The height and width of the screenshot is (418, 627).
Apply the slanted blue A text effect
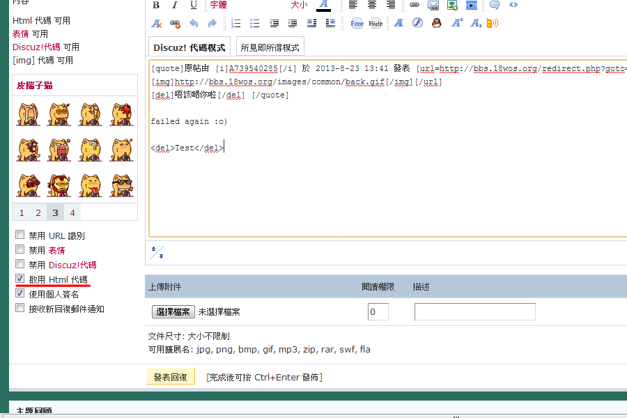398,23
